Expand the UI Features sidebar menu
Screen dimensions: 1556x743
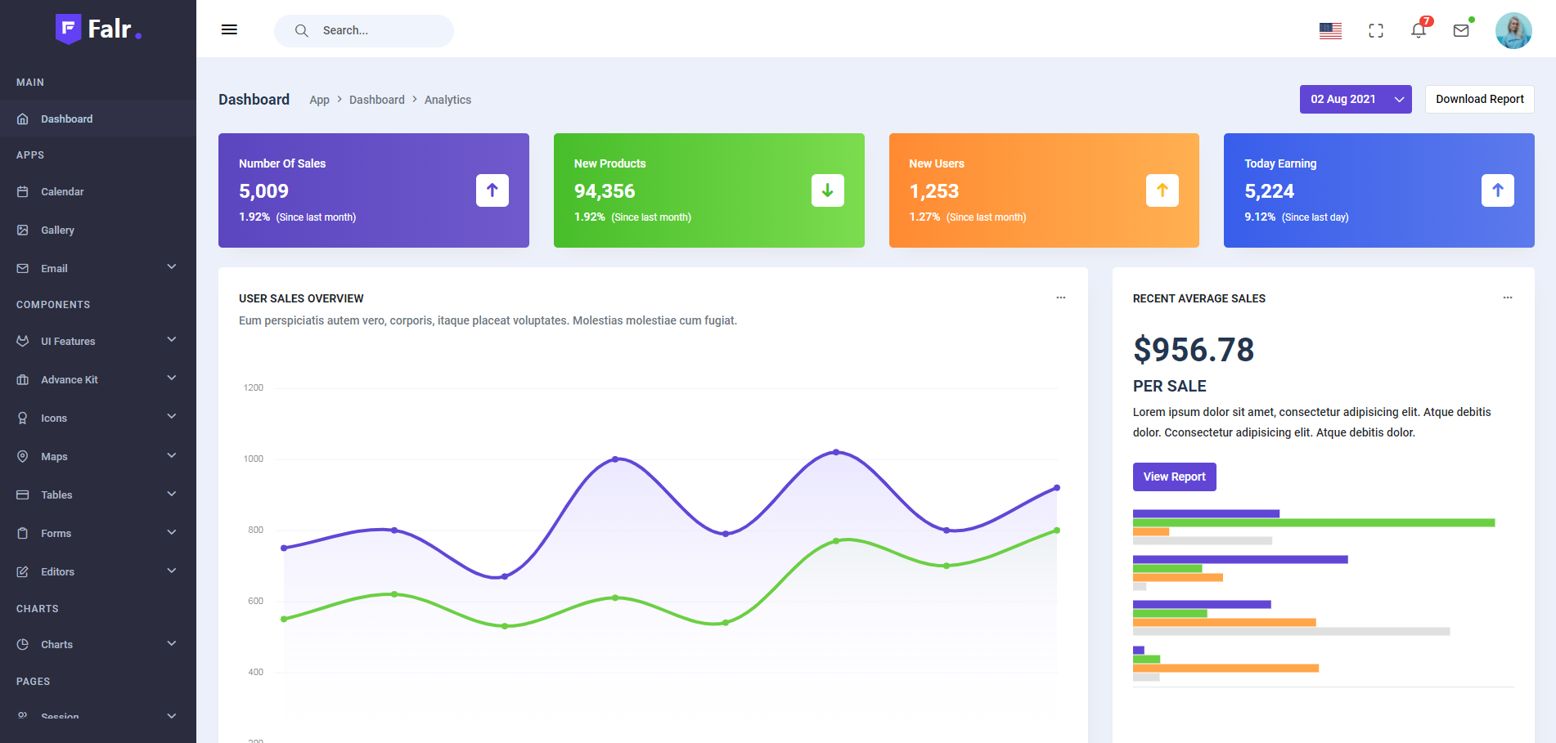pyautogui.click(x=98, y=341)
